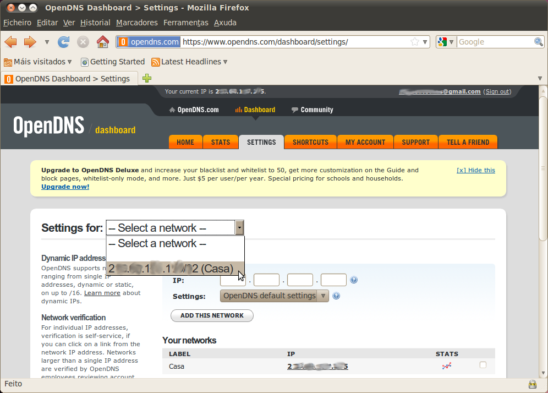This screenshot has height=393, width=548.
Task: Open the search engine selector dropdown
Action: click(446, 42)
